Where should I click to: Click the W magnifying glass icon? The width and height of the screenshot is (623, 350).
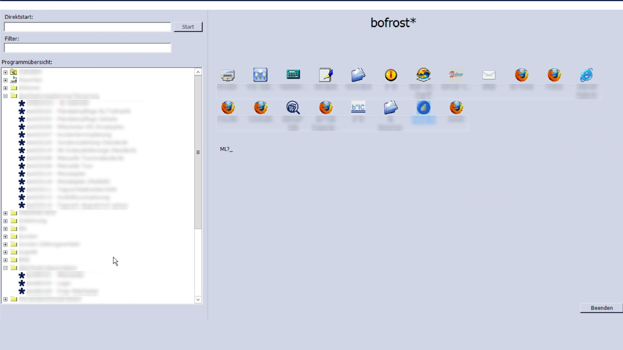coord(293,108)
